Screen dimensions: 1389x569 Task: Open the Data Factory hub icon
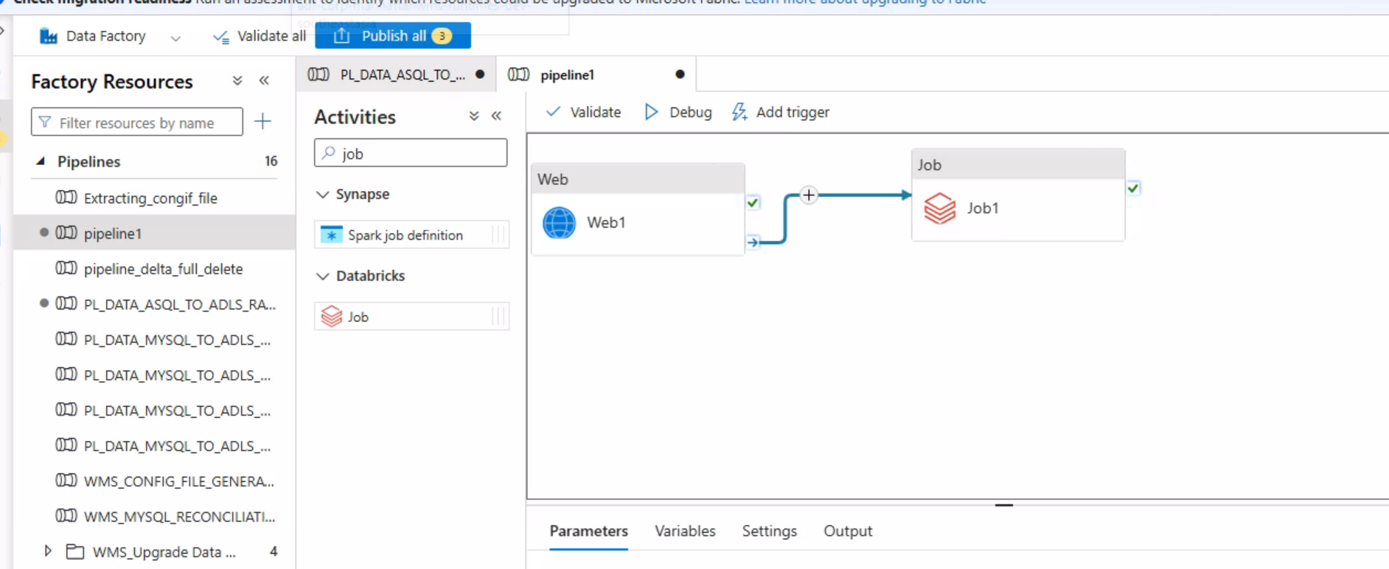tap(49, 36)
